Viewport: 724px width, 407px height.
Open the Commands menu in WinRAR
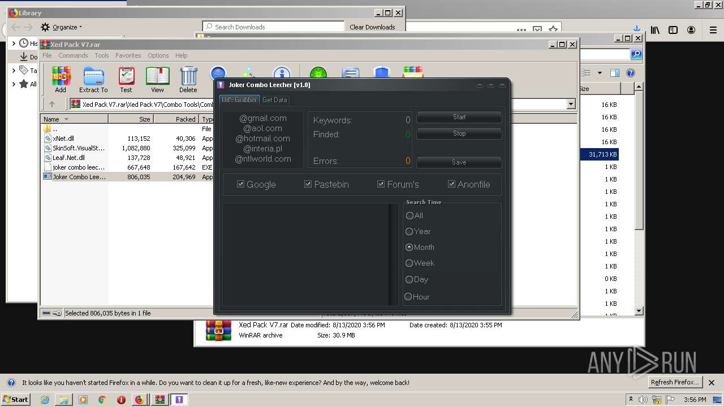point(73,55)
